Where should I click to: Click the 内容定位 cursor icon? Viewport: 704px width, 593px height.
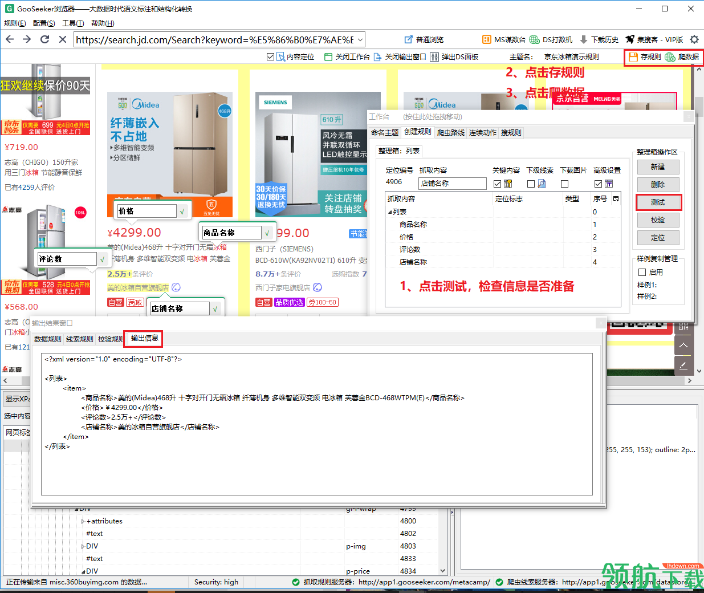[280, 57]
